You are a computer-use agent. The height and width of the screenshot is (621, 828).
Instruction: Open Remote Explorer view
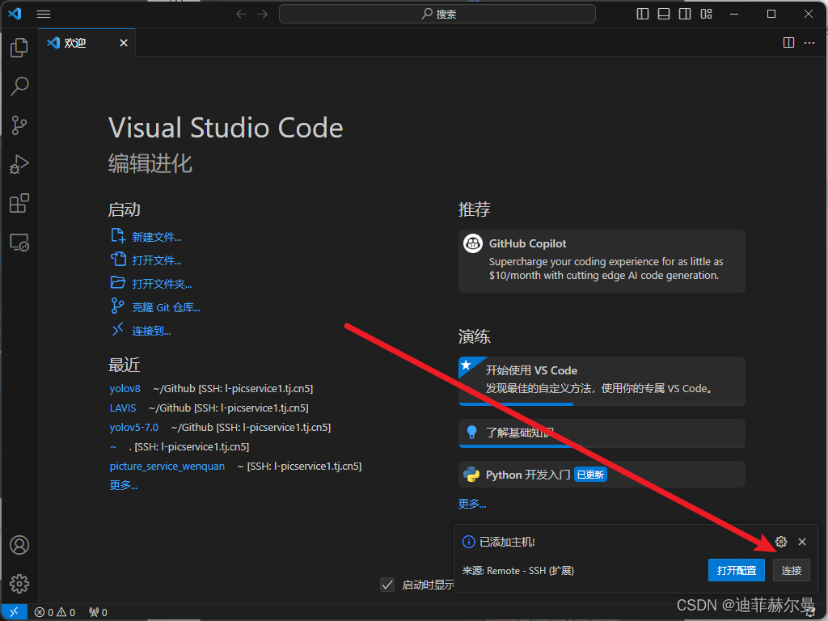[19, 243]
